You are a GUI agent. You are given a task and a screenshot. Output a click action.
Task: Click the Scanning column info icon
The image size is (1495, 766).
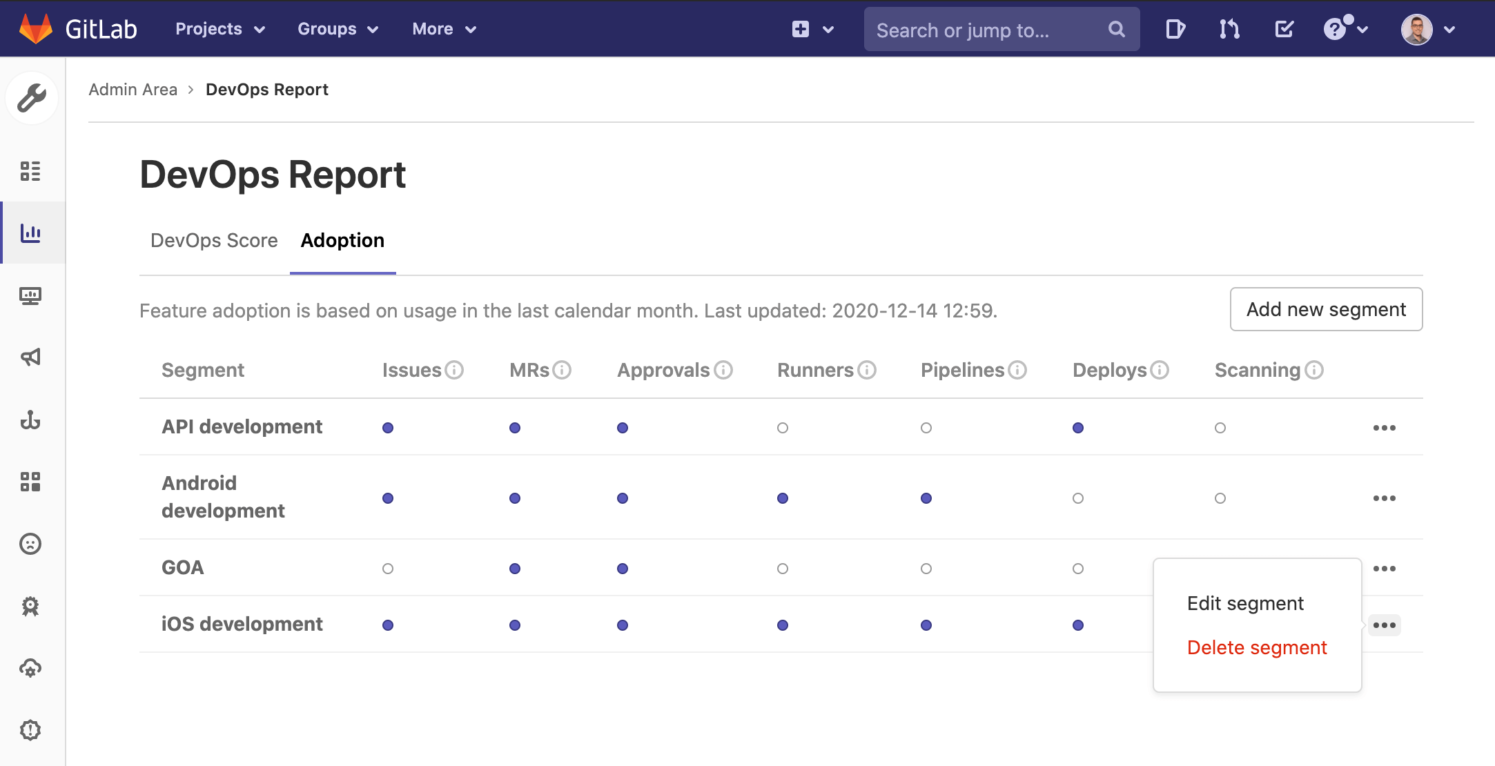(x=1314, y=370)
